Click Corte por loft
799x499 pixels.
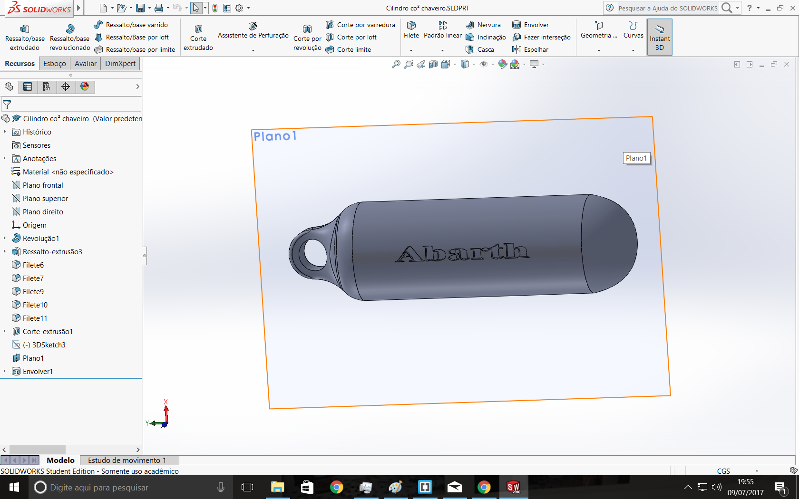pos(351,37)
